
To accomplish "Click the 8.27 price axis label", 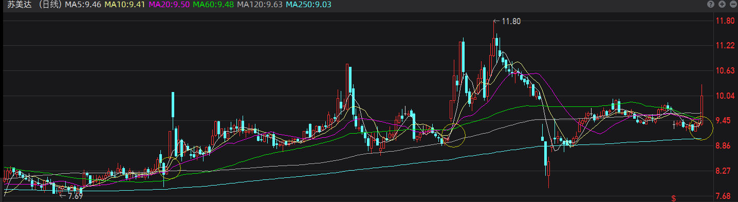I will 724,171.
